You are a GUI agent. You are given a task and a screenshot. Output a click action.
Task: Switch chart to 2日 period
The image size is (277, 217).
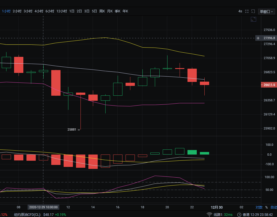coord(79,11)
